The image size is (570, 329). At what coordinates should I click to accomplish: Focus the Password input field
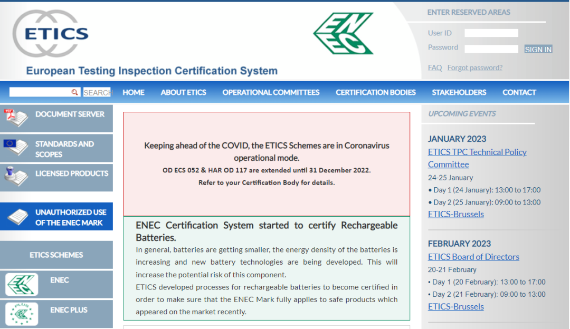click(x=491, y=49)
